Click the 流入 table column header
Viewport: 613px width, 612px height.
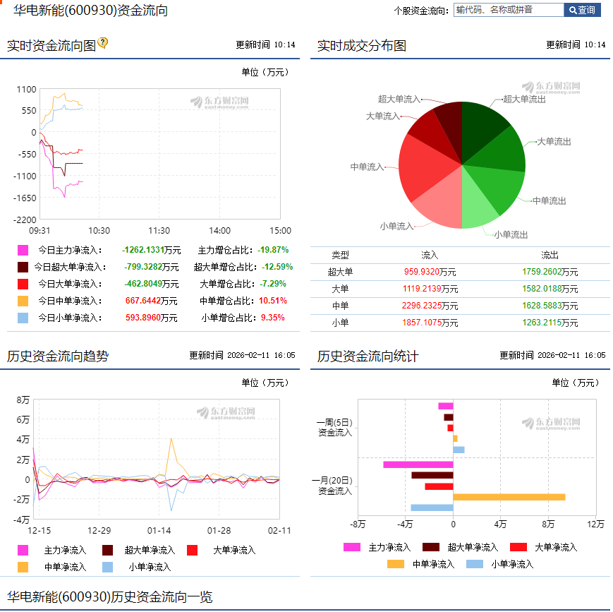pyautogui.click(x=430, y=255)
